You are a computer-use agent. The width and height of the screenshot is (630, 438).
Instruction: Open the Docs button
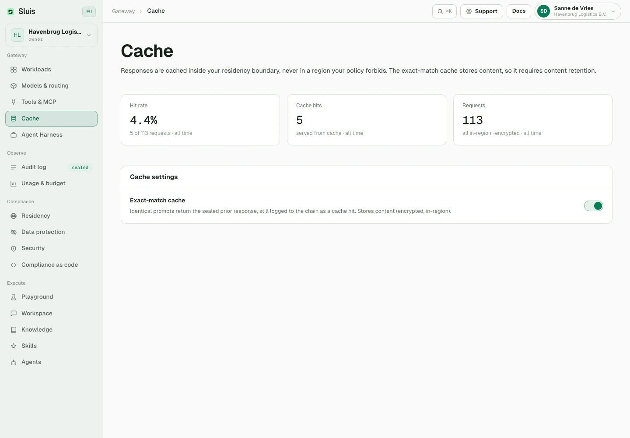[519, 11]
